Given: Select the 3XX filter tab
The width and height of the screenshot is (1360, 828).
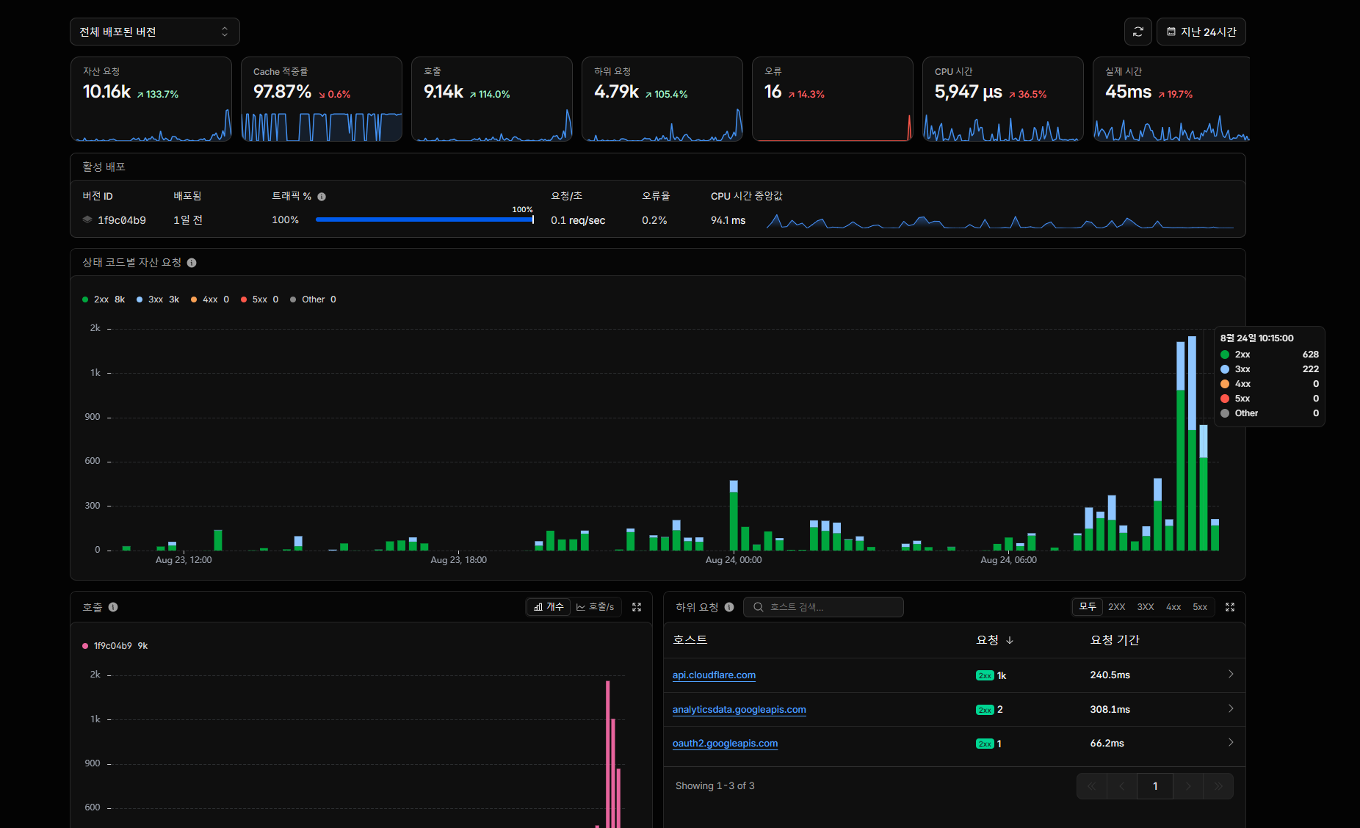Looking at the screenshot, I should pyautogui.click(x=1146, y=607).
